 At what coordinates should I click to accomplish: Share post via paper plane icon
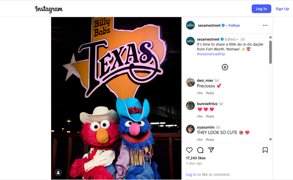coord(211,150)
